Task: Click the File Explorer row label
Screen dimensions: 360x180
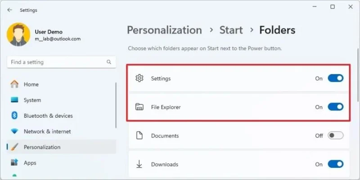Action: pyautogui.click(x=166, y=107)
